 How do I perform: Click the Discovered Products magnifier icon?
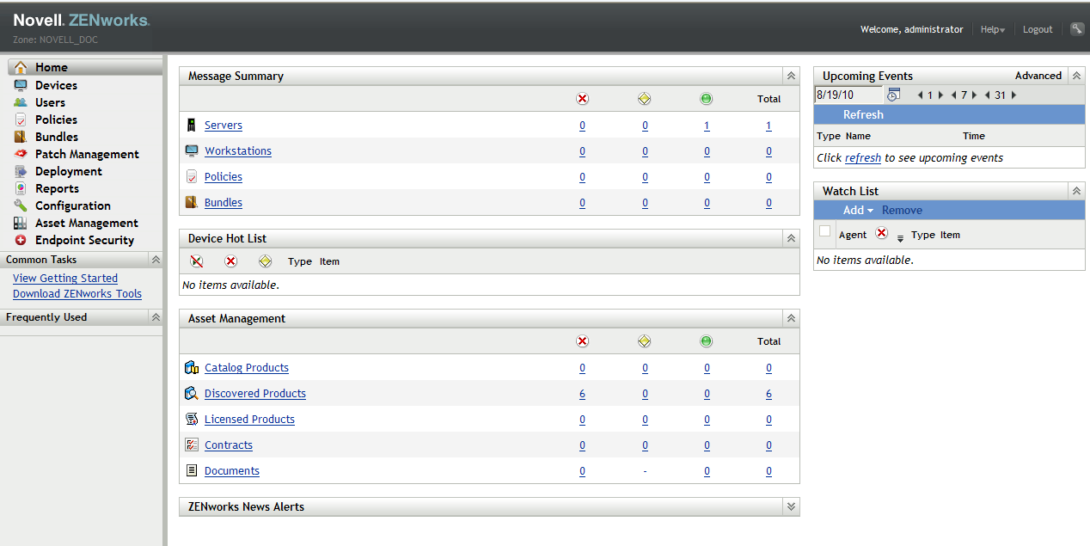point(192,394)
